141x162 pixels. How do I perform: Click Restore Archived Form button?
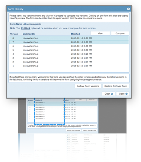116,86
